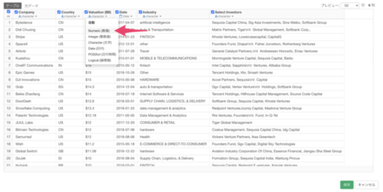
Task: Click the Bytedance company cell
Action: (x=24, y=23)
